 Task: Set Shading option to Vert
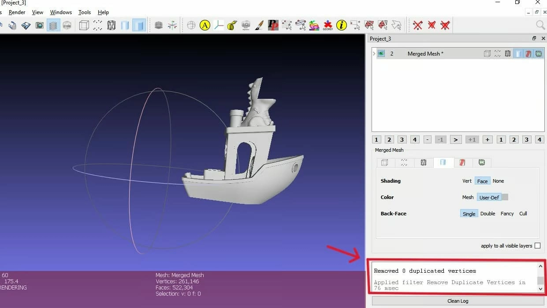tap(467, 181)
